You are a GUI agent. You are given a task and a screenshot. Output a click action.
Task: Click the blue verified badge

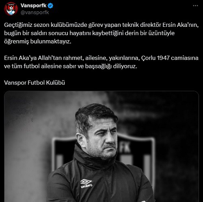[50, 6]
